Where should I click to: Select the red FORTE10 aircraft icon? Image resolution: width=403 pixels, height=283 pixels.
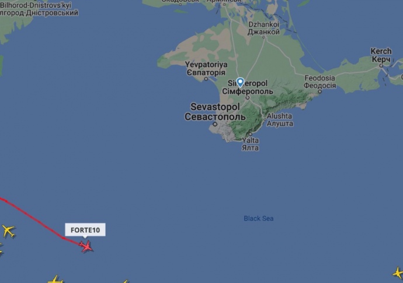coord(86,246)
